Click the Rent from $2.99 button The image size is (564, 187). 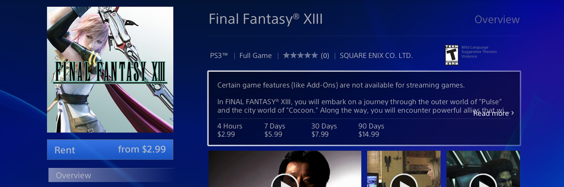[x=110, y=150]
